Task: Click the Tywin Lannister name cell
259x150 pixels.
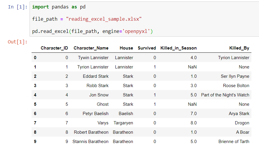Action: tap(93, 58)
